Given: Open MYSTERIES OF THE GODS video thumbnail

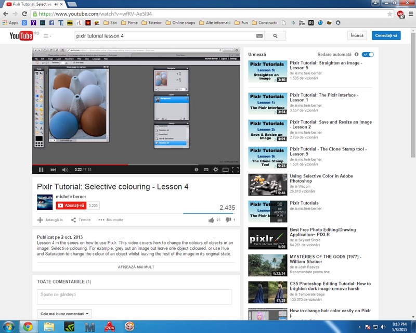Looking at the screenshot, I should click(x=268, y=265).
